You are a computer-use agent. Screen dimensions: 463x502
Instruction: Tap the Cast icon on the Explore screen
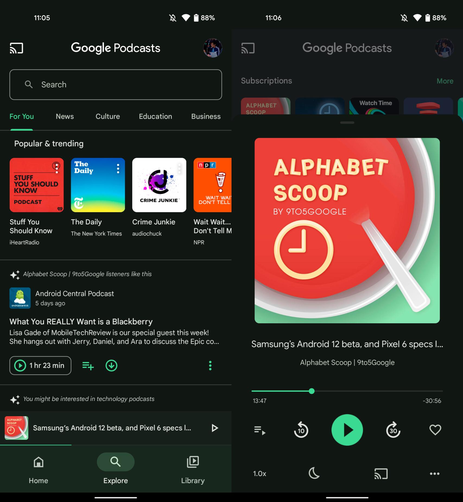tap(17, 48)
